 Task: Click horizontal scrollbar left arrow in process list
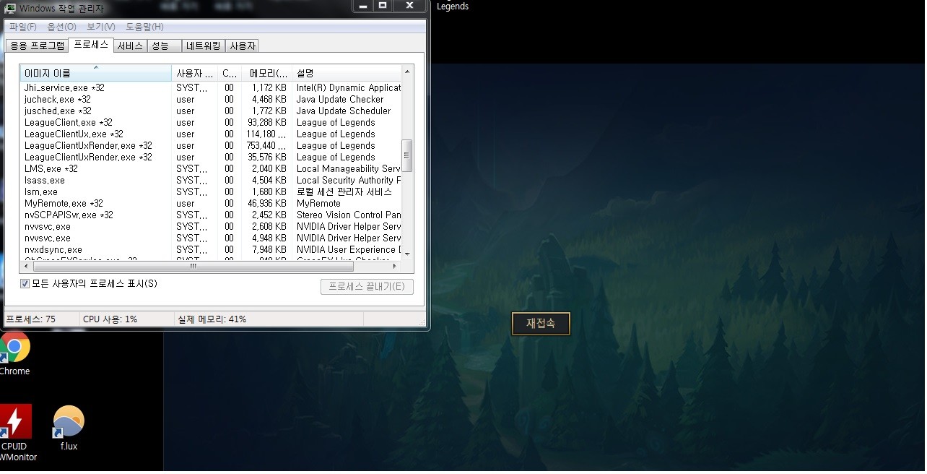click(25, 266)
